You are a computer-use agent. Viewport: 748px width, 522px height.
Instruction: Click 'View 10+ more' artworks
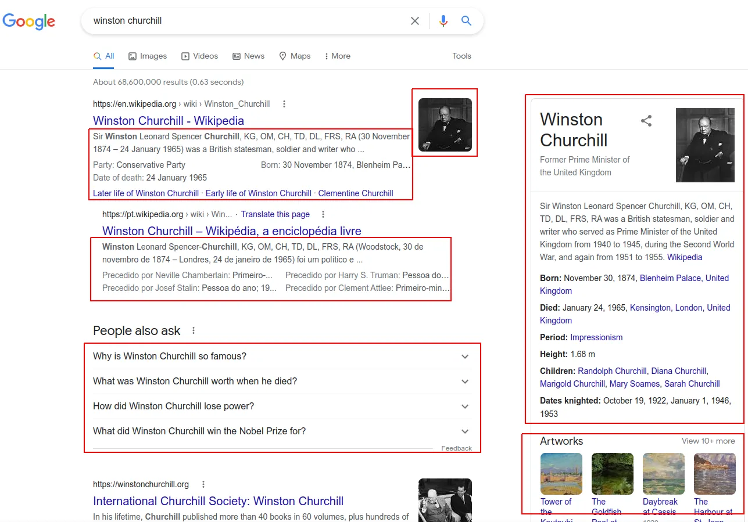(x=708, y=441)
